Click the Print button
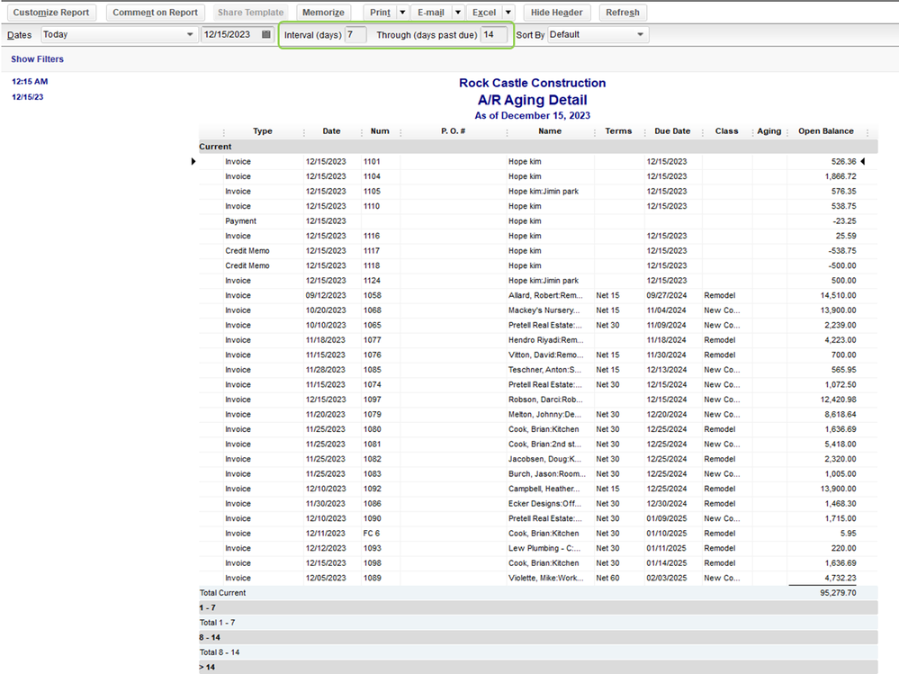Viewport: 899px width, 674px height. tap(380, 12)
